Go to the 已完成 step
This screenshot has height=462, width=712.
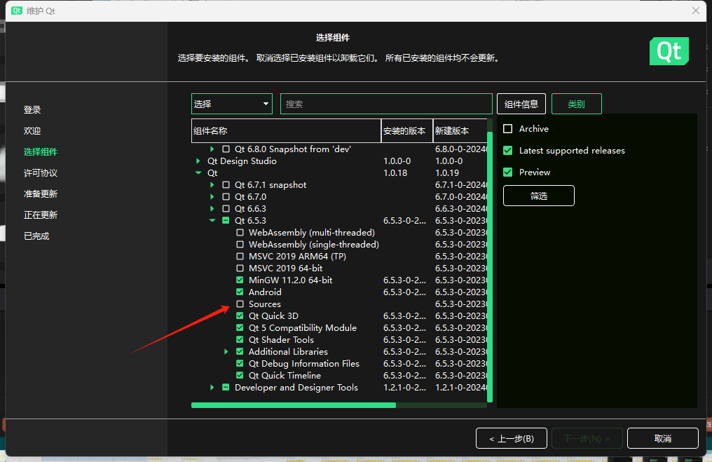pos(36,236)
